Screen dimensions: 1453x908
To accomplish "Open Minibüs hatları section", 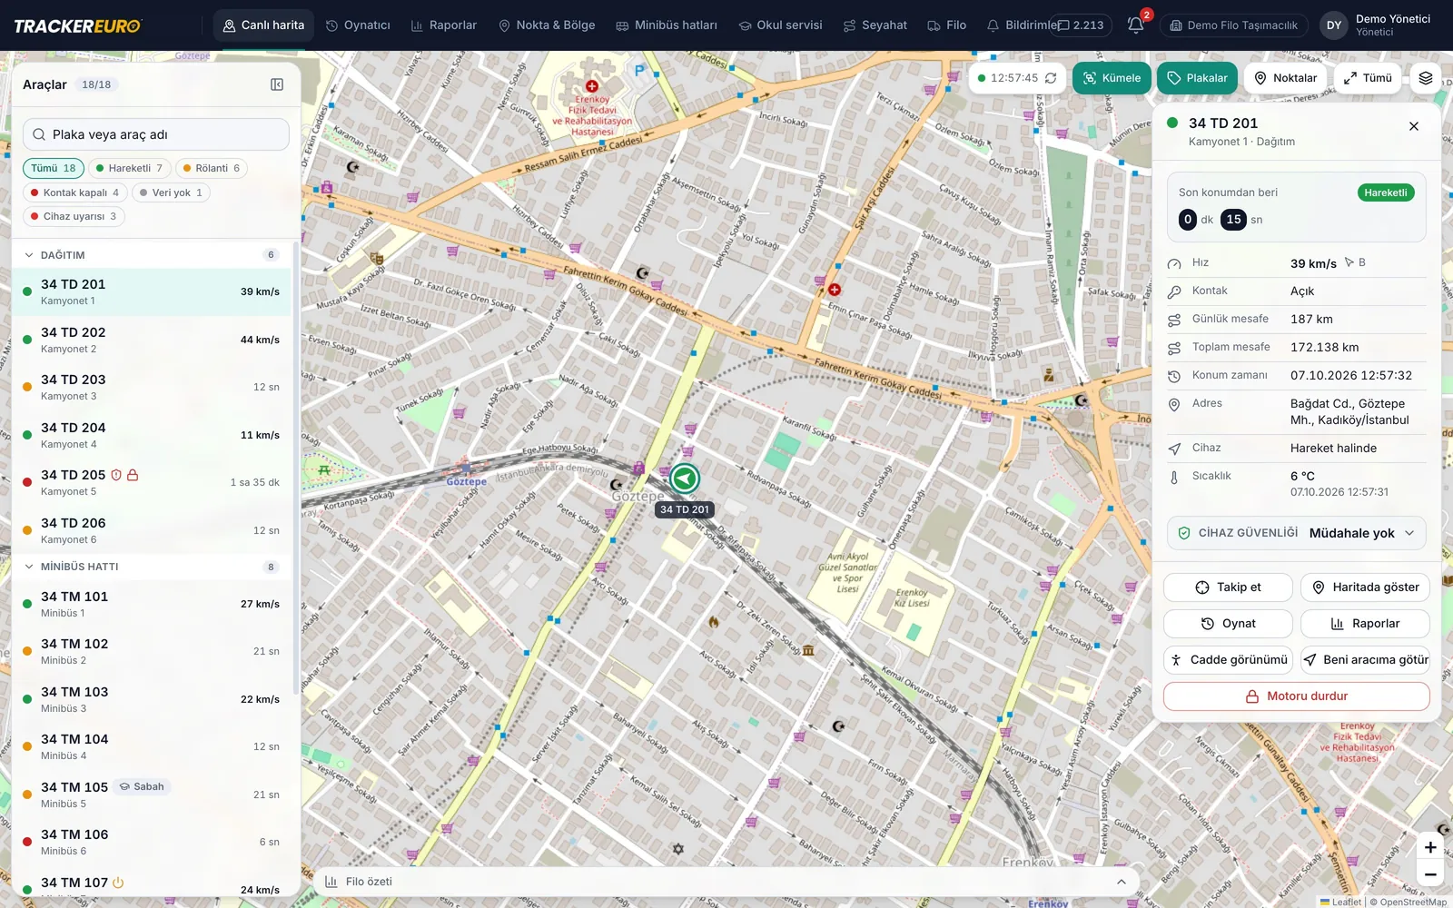I will tap(666, 25).
